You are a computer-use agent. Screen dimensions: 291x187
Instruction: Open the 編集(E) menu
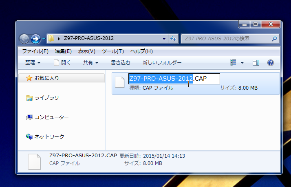coord(63,51)
